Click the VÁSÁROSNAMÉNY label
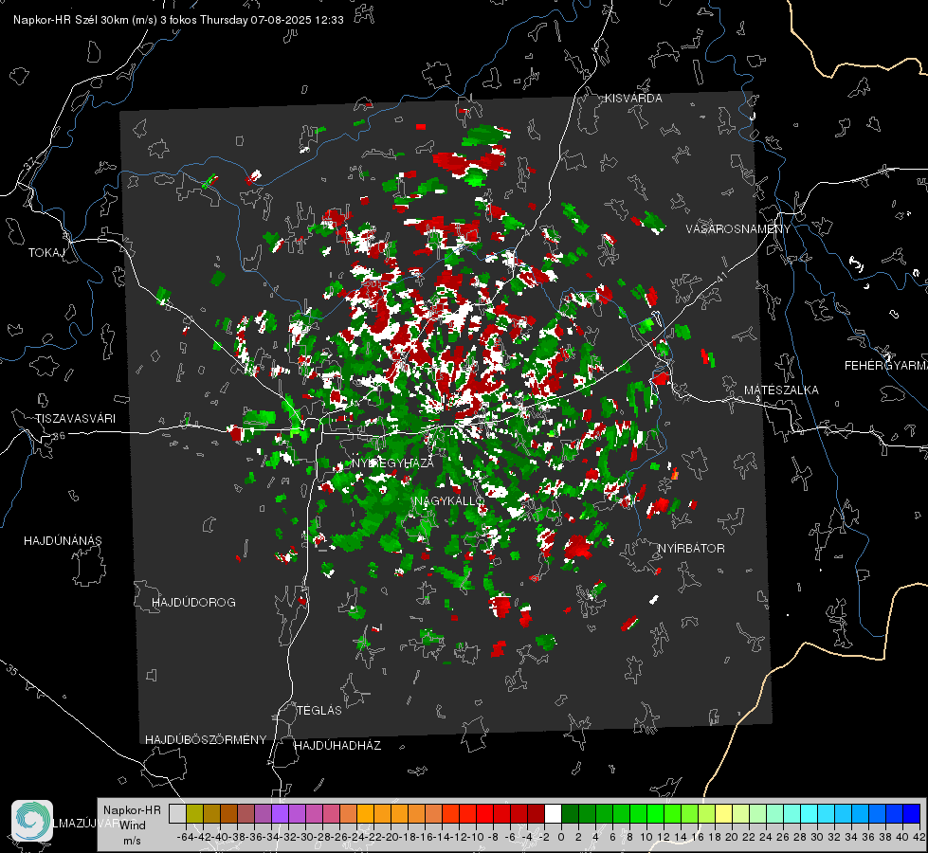 pos(738,229)
